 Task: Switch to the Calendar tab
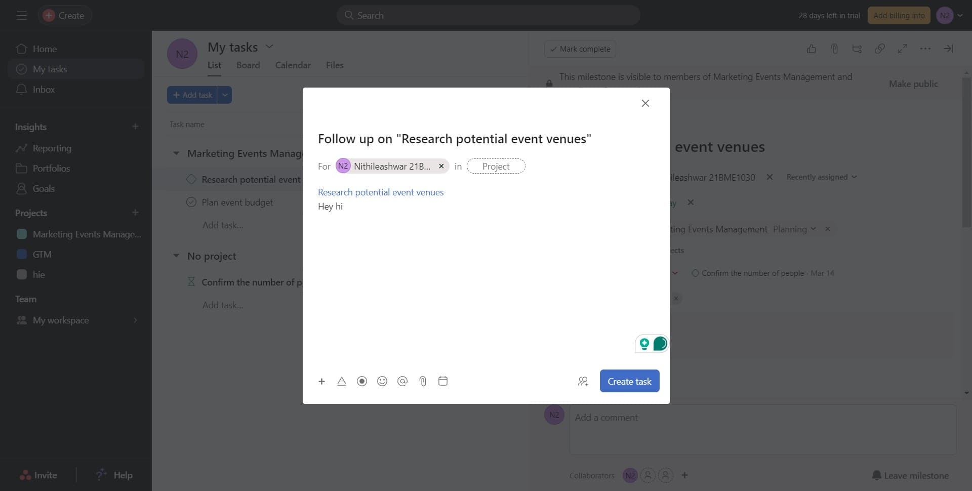(x=293, y=65)
